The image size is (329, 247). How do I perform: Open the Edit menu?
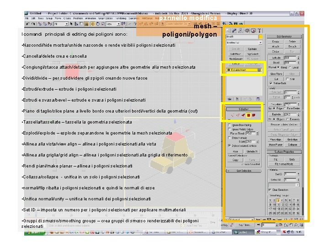point(33,18)
